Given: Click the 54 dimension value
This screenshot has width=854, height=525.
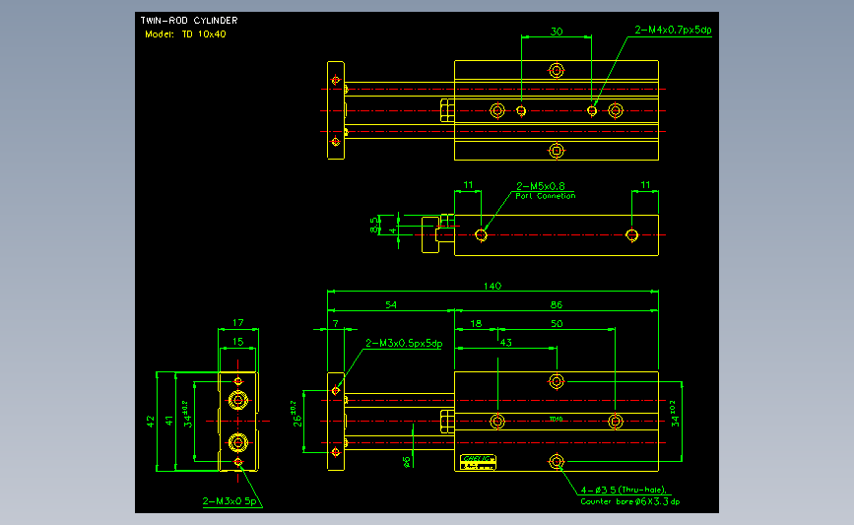Looking at the screenshot, I should click(x=391, y=305).
